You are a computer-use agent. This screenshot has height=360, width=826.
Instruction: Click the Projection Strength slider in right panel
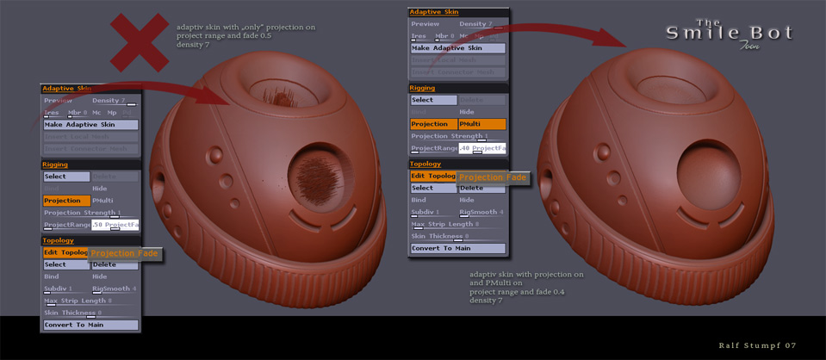(457, 136)
